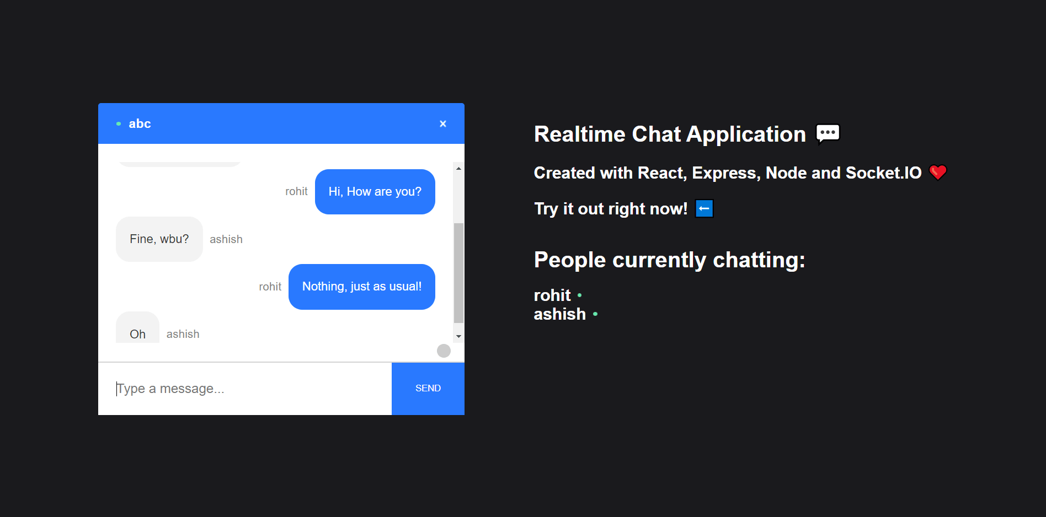Viewport: 1046px width, 517px height.
Task: Click the red heart emoji after Socket.IO
Action: point(938,173)
